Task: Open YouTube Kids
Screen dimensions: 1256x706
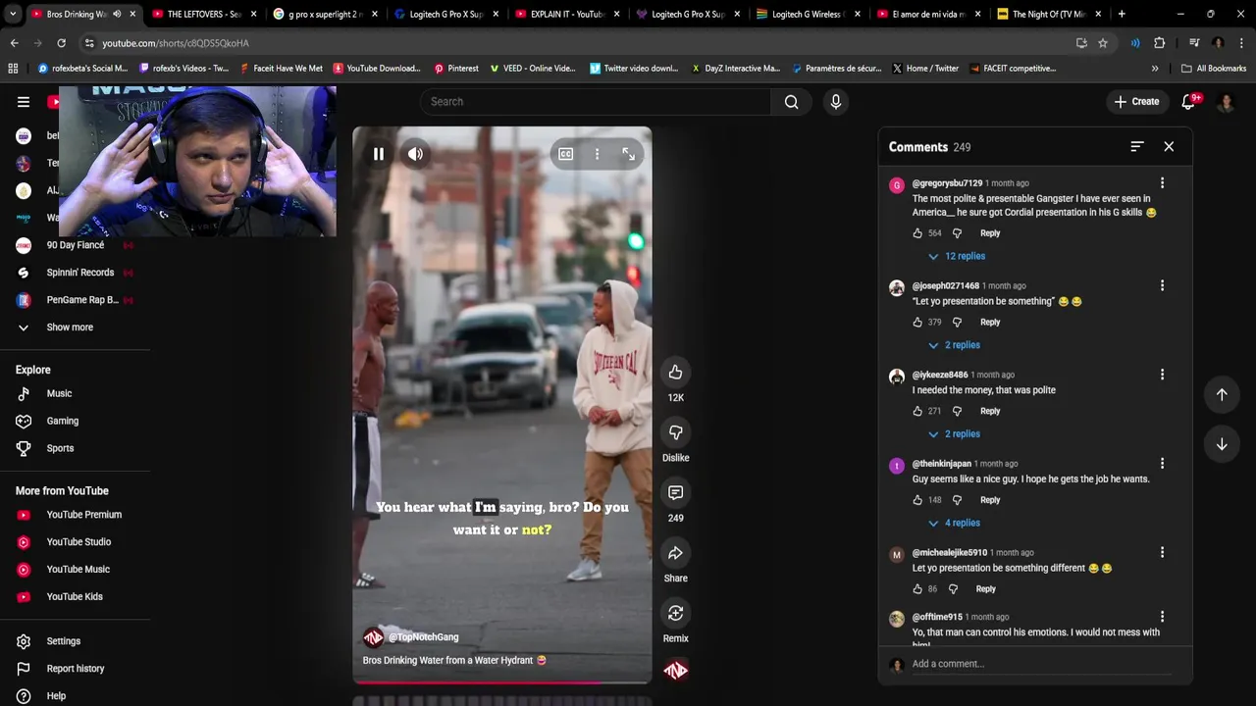Action: coord(75,597)
